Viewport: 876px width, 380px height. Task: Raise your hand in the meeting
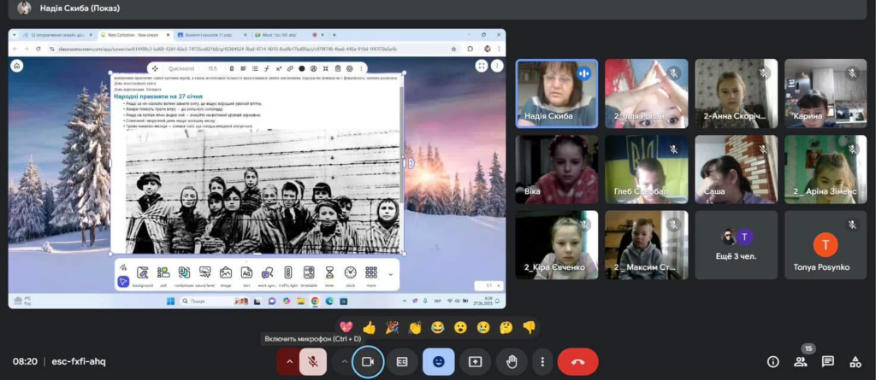(512, 361)
